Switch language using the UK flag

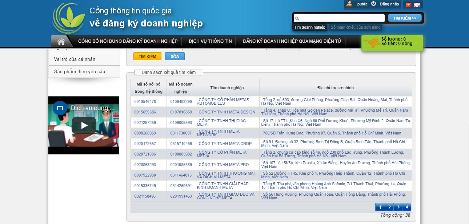(417, 5)
